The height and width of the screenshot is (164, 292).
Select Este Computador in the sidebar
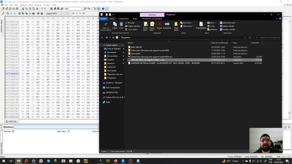click(113, 87)
